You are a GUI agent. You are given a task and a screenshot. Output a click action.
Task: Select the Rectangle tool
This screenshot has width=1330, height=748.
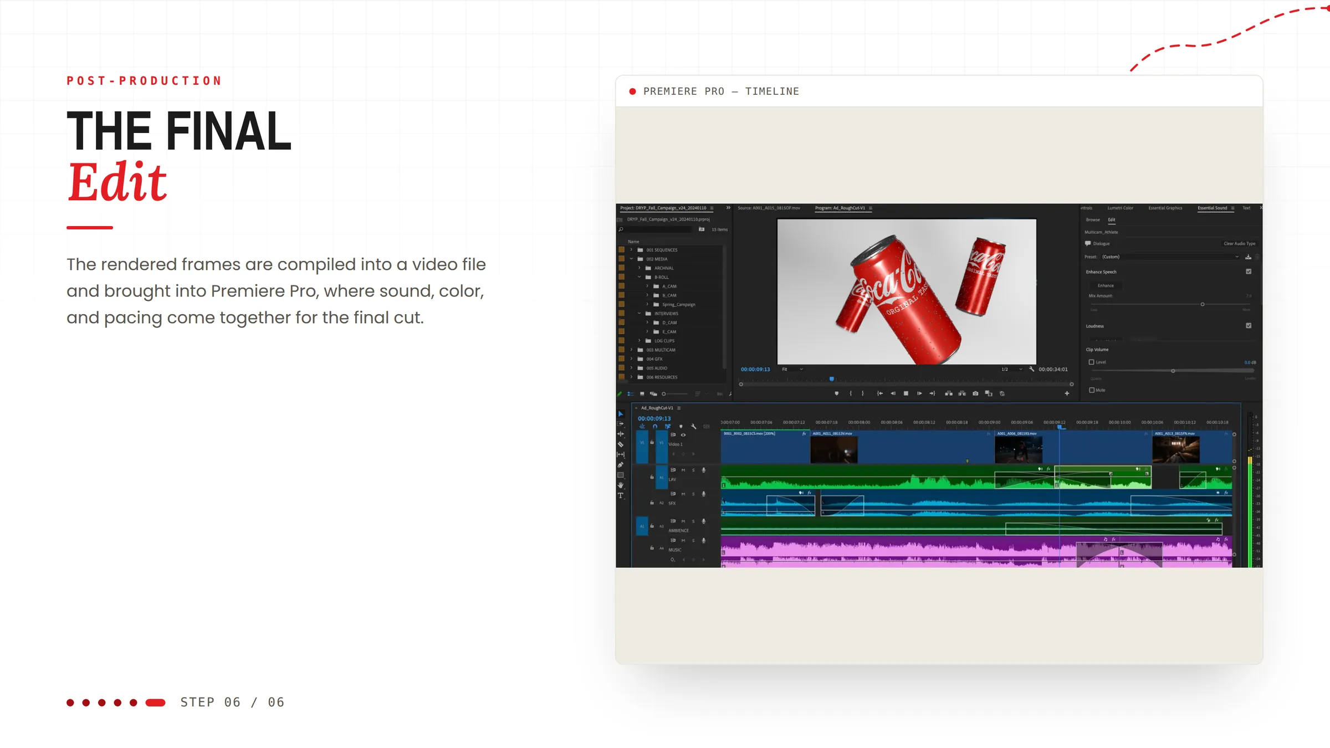[x=621, y=475]
